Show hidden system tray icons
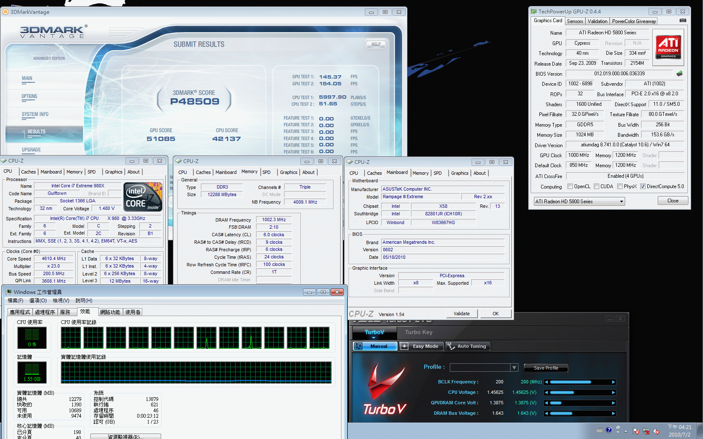Screen dimensions: 703x439 626,431
